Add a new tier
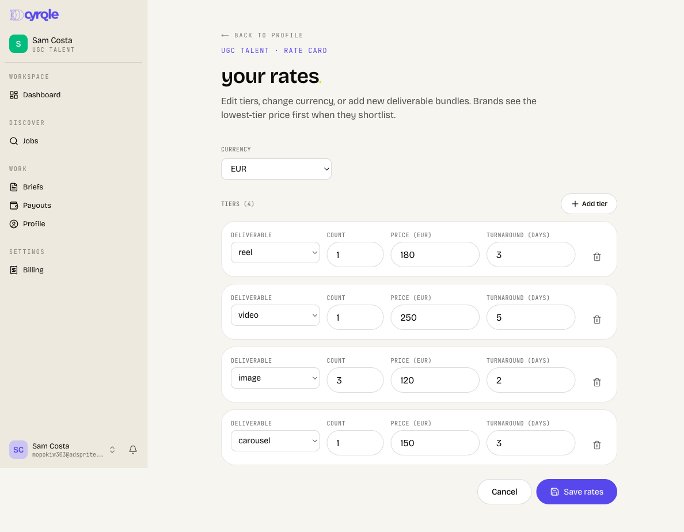This screenshot has height=532, width=684. tap(588, 204)
